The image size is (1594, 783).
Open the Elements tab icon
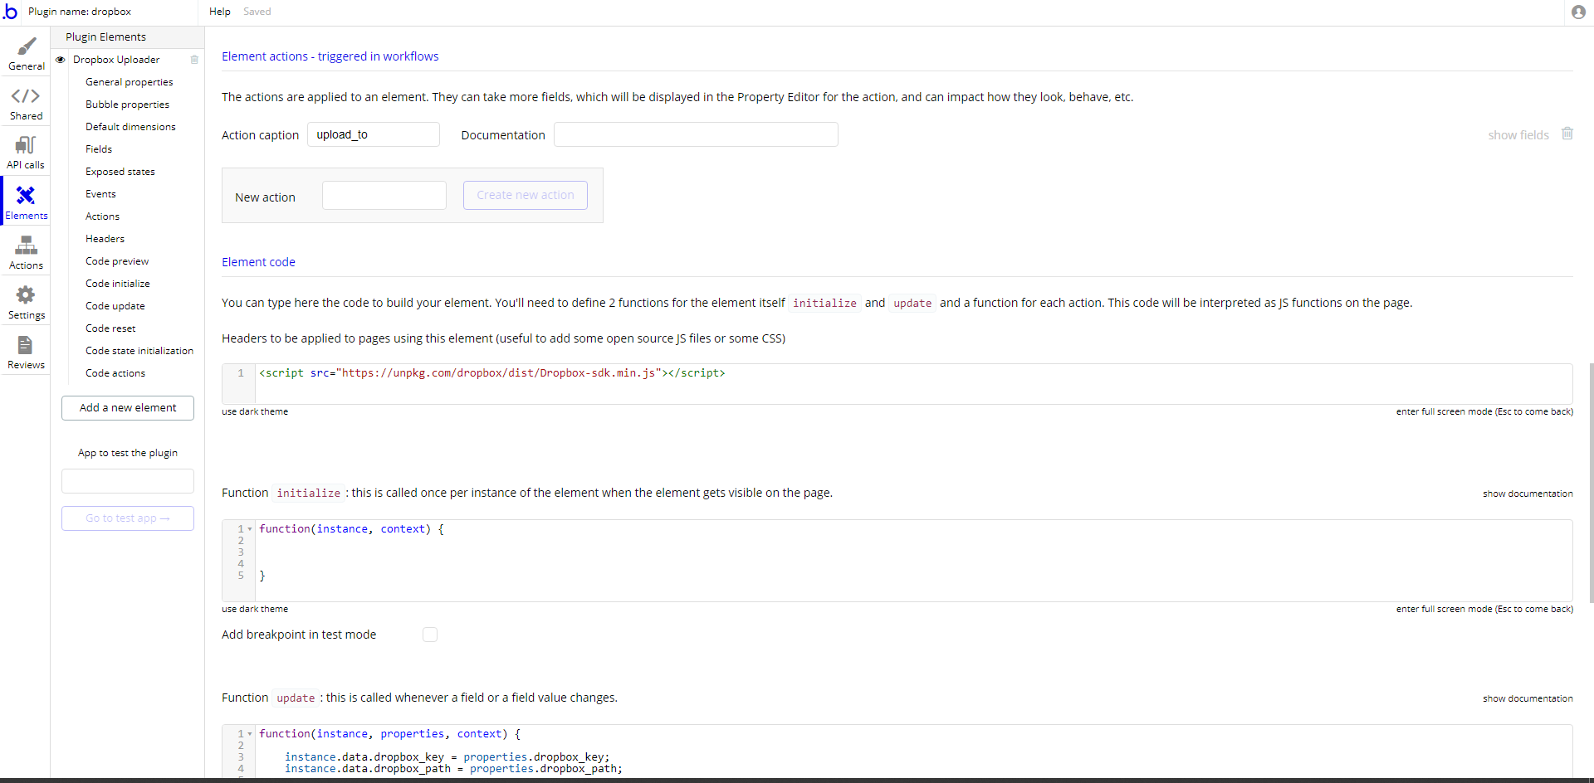26,195
